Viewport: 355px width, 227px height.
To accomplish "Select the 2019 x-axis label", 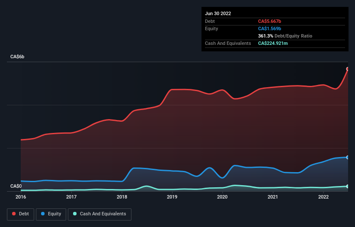I will coord(172,197).
